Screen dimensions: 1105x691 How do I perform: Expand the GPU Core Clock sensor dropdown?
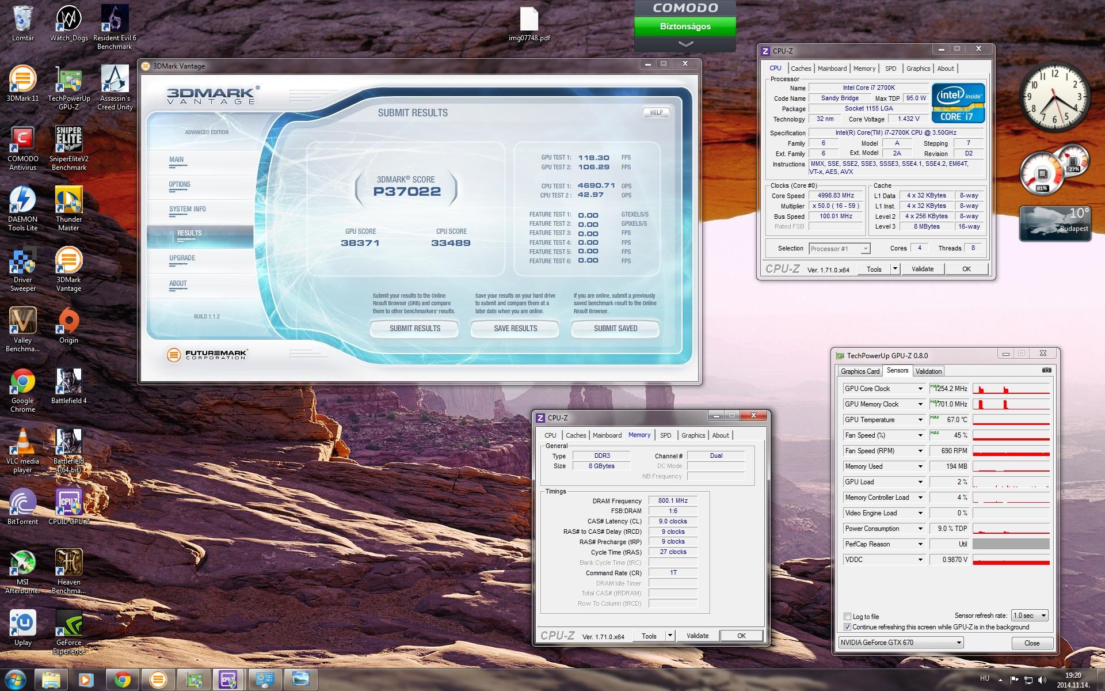click(920, 389)
